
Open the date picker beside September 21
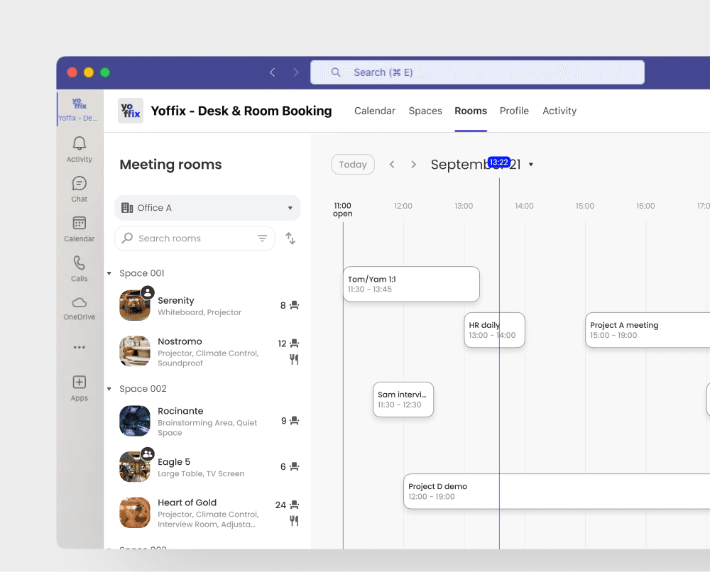(530, 164)
